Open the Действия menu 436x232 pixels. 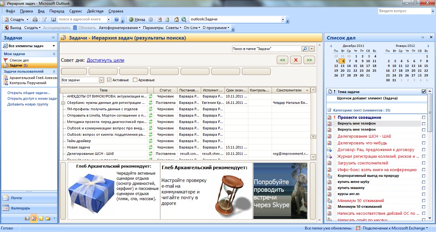95,11
